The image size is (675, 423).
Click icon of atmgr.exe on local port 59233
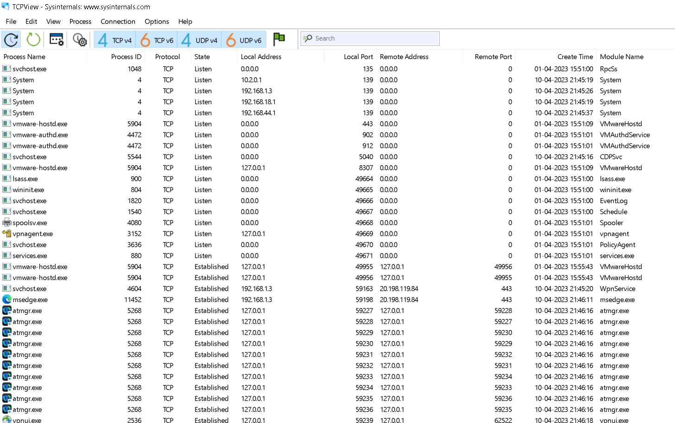pos(7,376)
